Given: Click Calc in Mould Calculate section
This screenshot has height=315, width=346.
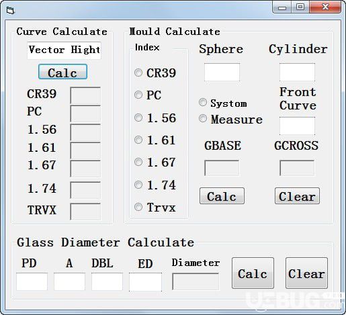Looking at the screenshot, I should click(222, 196).
